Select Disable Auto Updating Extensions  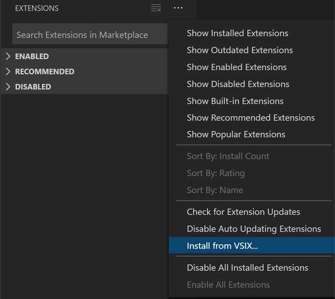tap(252, 229)
